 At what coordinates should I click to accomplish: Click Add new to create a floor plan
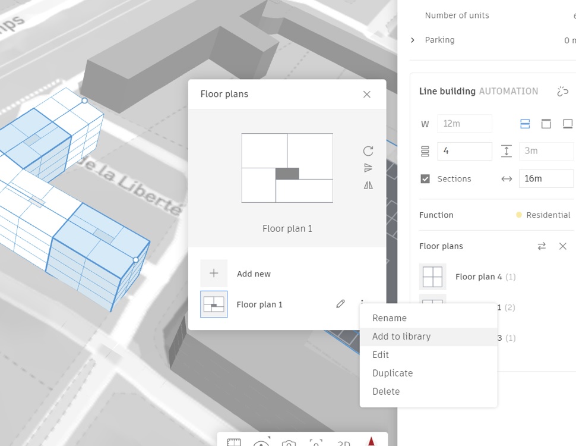[254, 274]
